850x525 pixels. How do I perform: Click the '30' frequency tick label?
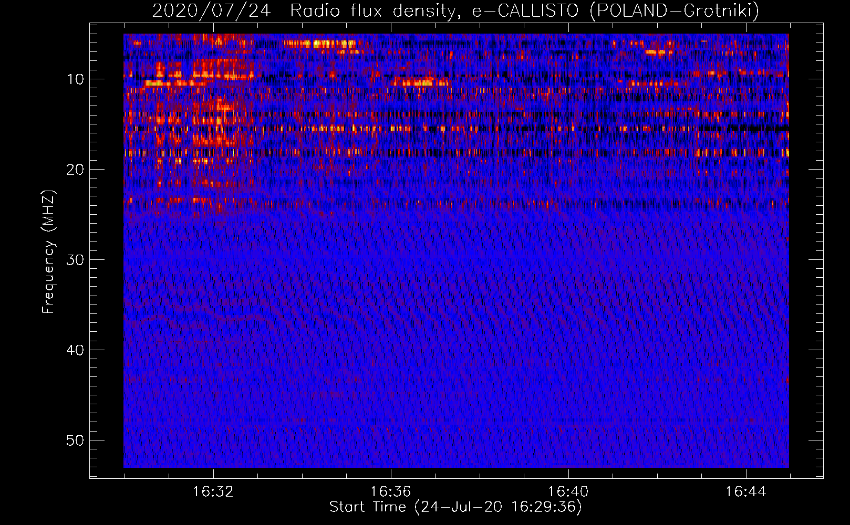click(x=76, y=260)
